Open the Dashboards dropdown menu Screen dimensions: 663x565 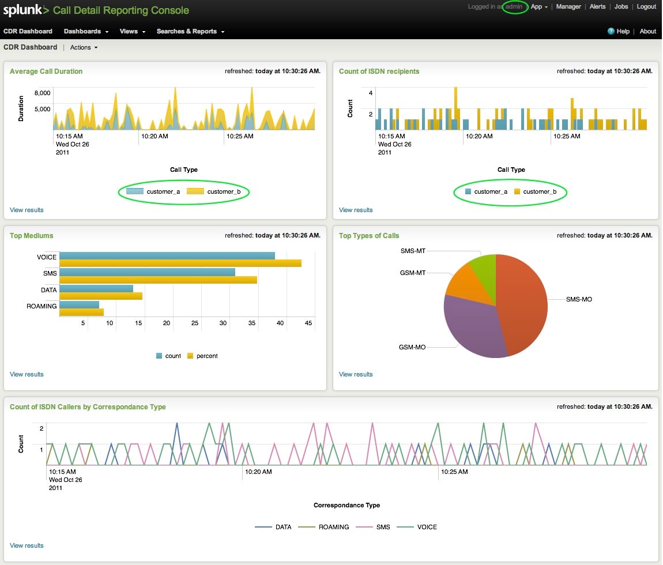point(86,31)
